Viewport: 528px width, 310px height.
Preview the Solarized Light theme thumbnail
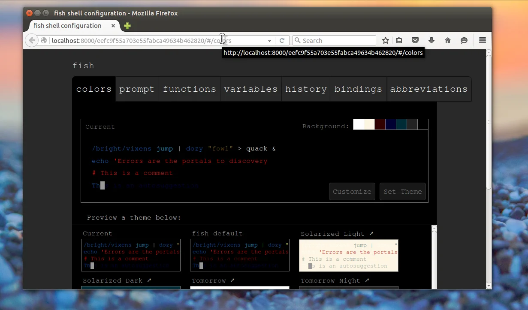coord(348,256)
